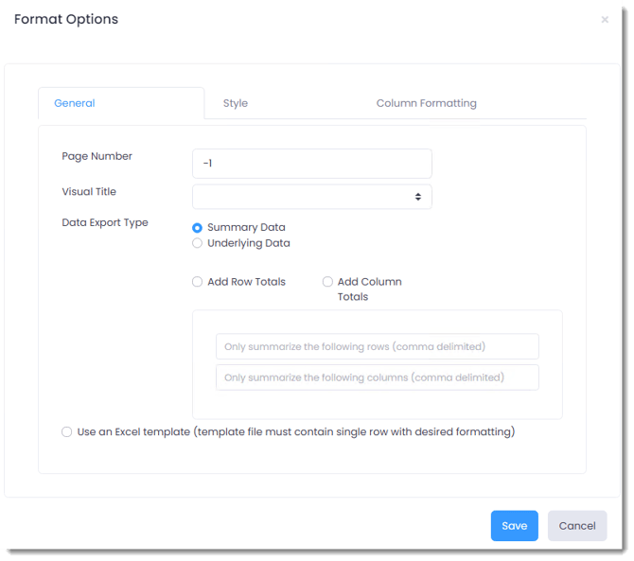634x561 pixels.
Task: Click the Data Export Type label
Action: click(x=105, y=223)
